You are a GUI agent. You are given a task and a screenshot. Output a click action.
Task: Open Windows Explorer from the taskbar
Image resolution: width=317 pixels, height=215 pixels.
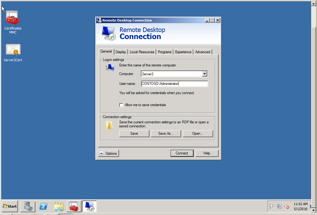click(x=59, y=206)
